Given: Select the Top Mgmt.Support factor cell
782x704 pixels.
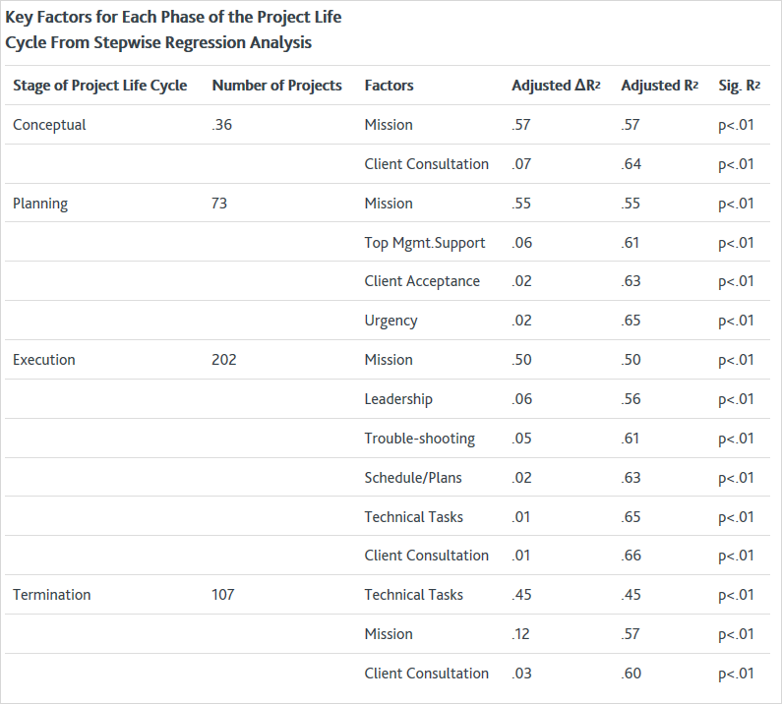Looking at the screenshot, I should (x=424, y=243).
